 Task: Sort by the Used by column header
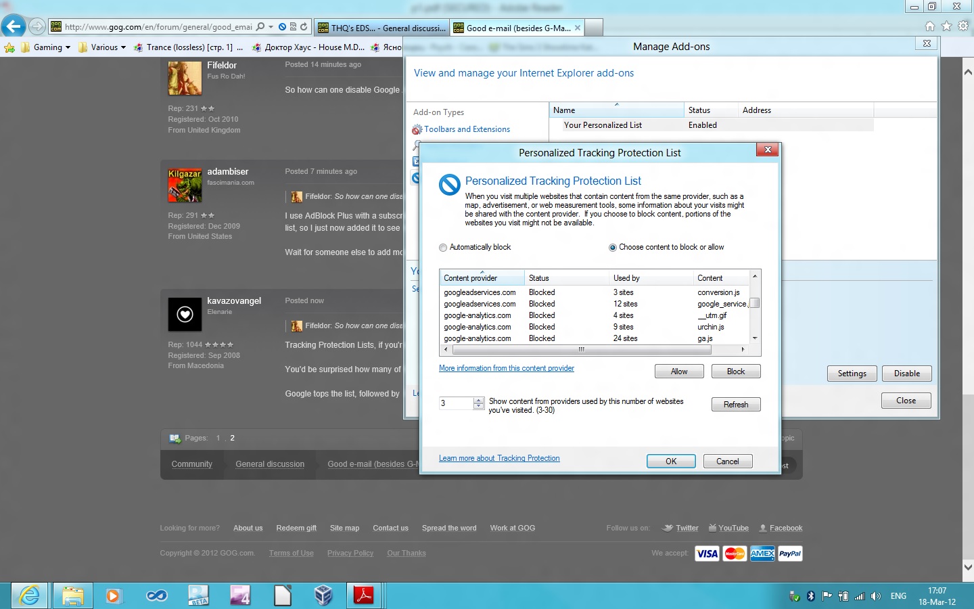click(x=652, y=278)
